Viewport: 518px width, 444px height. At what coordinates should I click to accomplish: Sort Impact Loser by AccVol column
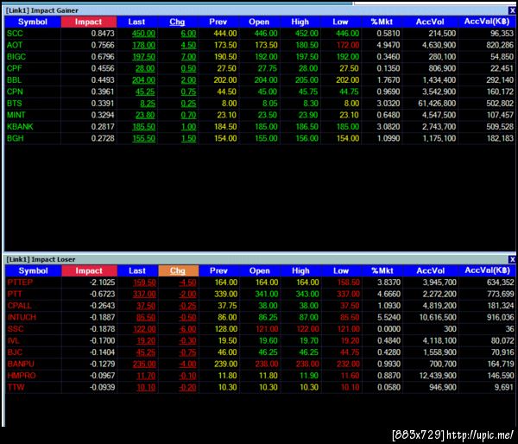[x=431, y=270]
